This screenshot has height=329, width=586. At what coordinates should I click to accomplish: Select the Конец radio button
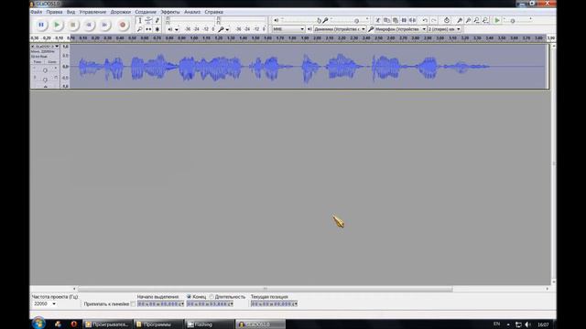tap(190, 296)
